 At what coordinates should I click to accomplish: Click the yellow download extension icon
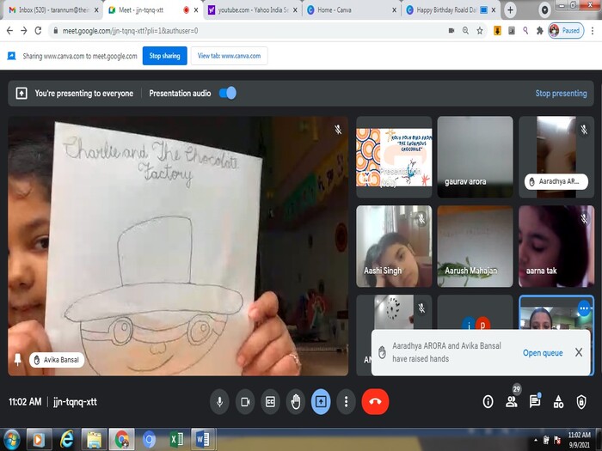[x=497, y=31]
